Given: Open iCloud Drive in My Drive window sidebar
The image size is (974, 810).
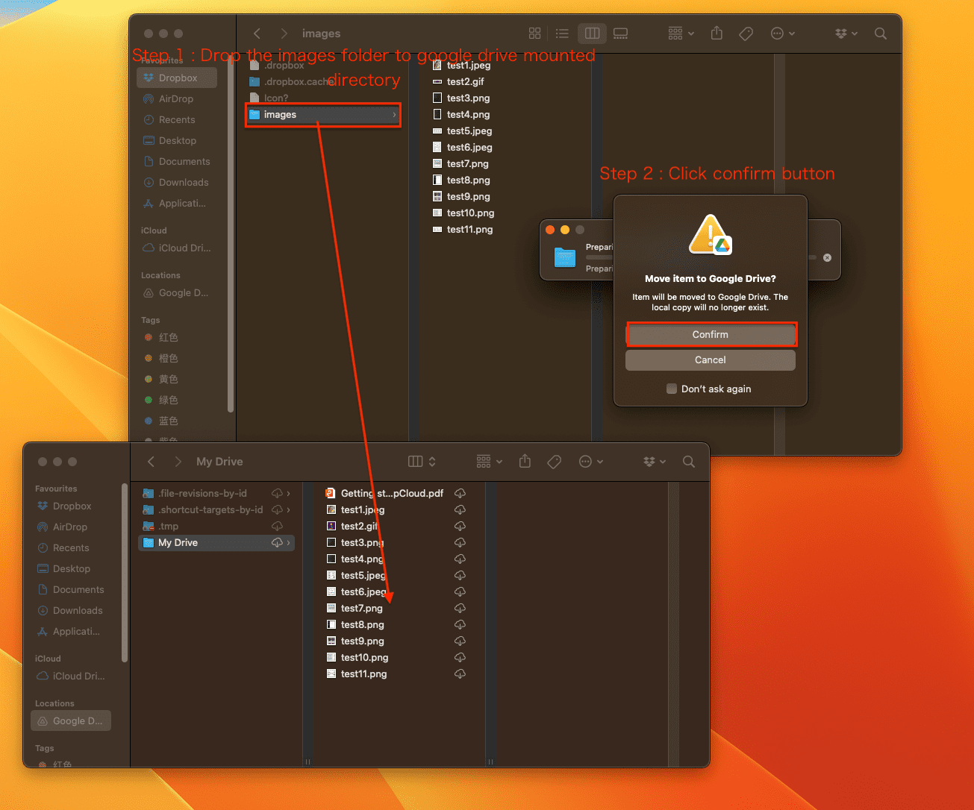Looking at the screenshot, I should pos(71,676).
